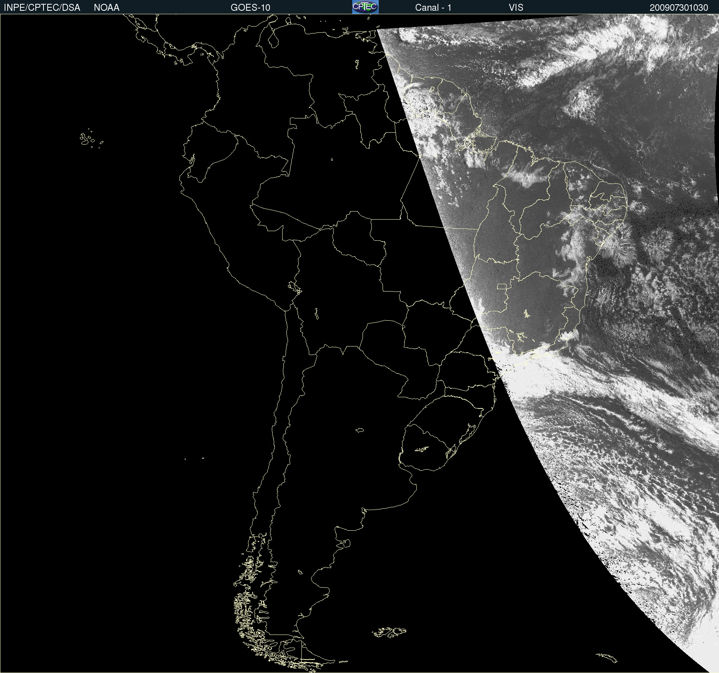The height and width of the screenshot is (673, 719).
Task: Click the CPTEC logo in header
Action: coord(365,7)
